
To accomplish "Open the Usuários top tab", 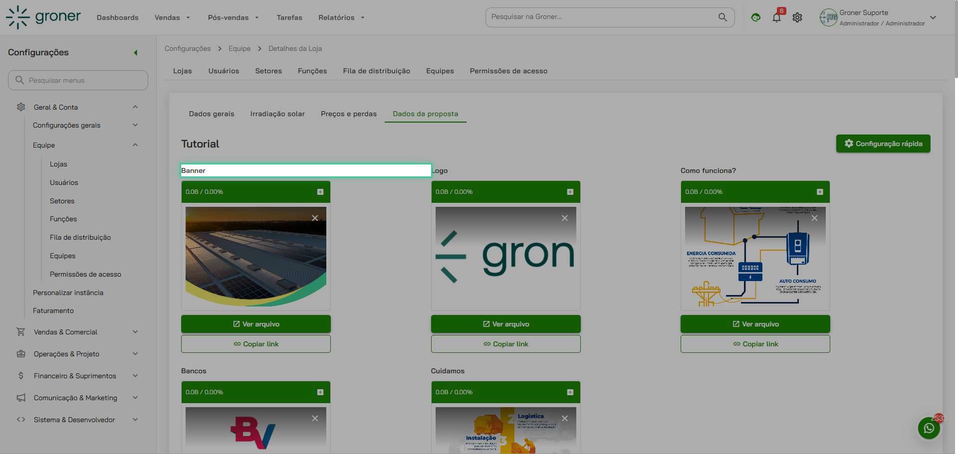I will [224, 71].
